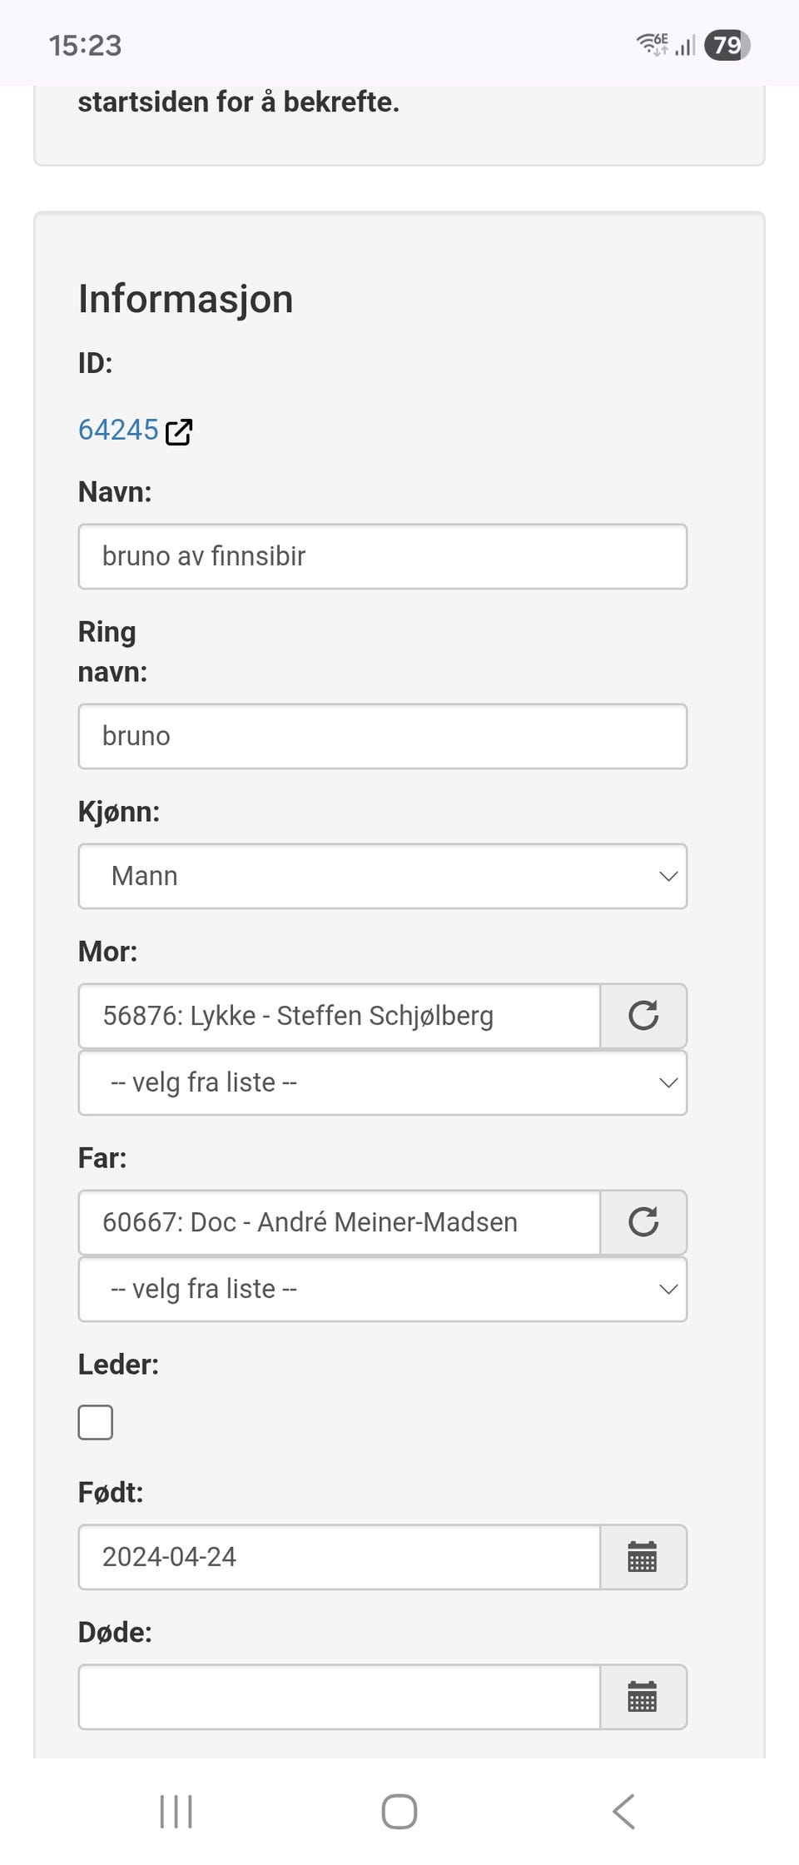The height and width of the screenshot is (1865, 799).
Task: Open calendar picker for Døde date
Action: 643,1697
